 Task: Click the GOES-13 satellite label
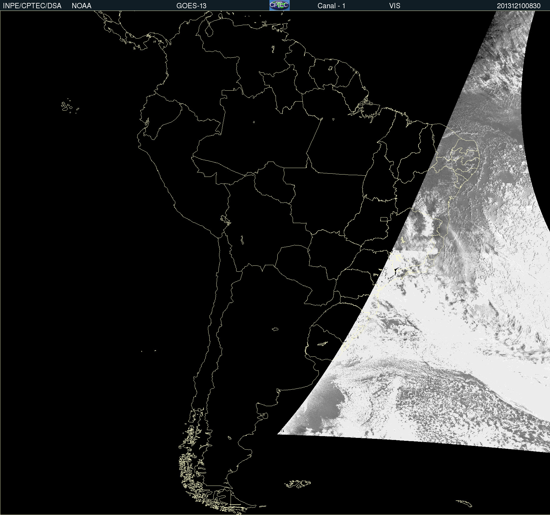click(x=191, y=6)
